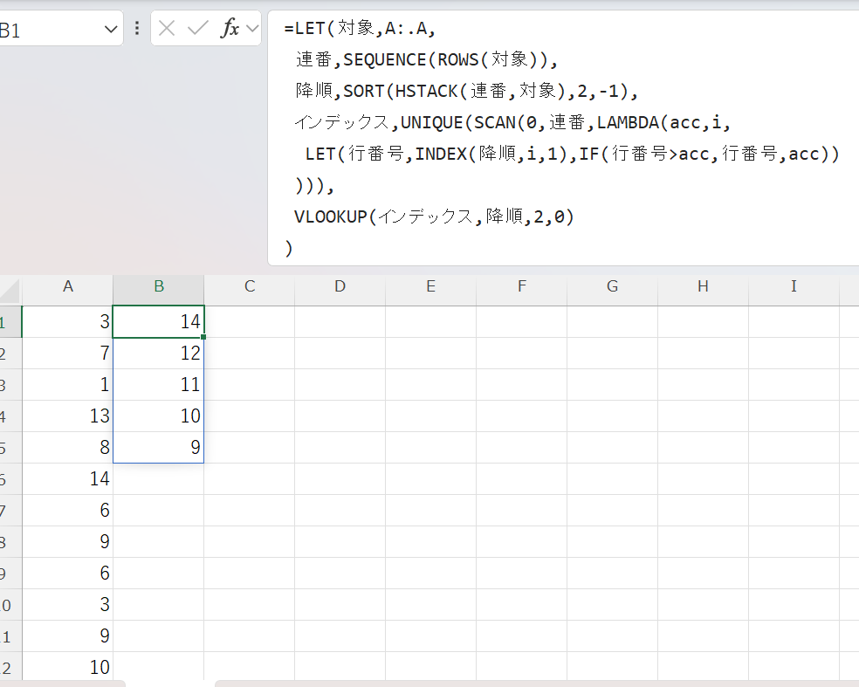
Task: Click the =LET(対象,A:.A, formula line
Action: coord(360,28)
